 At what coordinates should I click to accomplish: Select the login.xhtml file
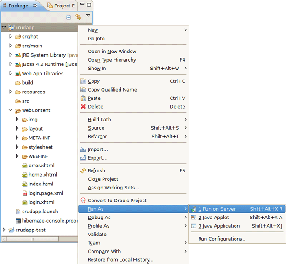41,202
